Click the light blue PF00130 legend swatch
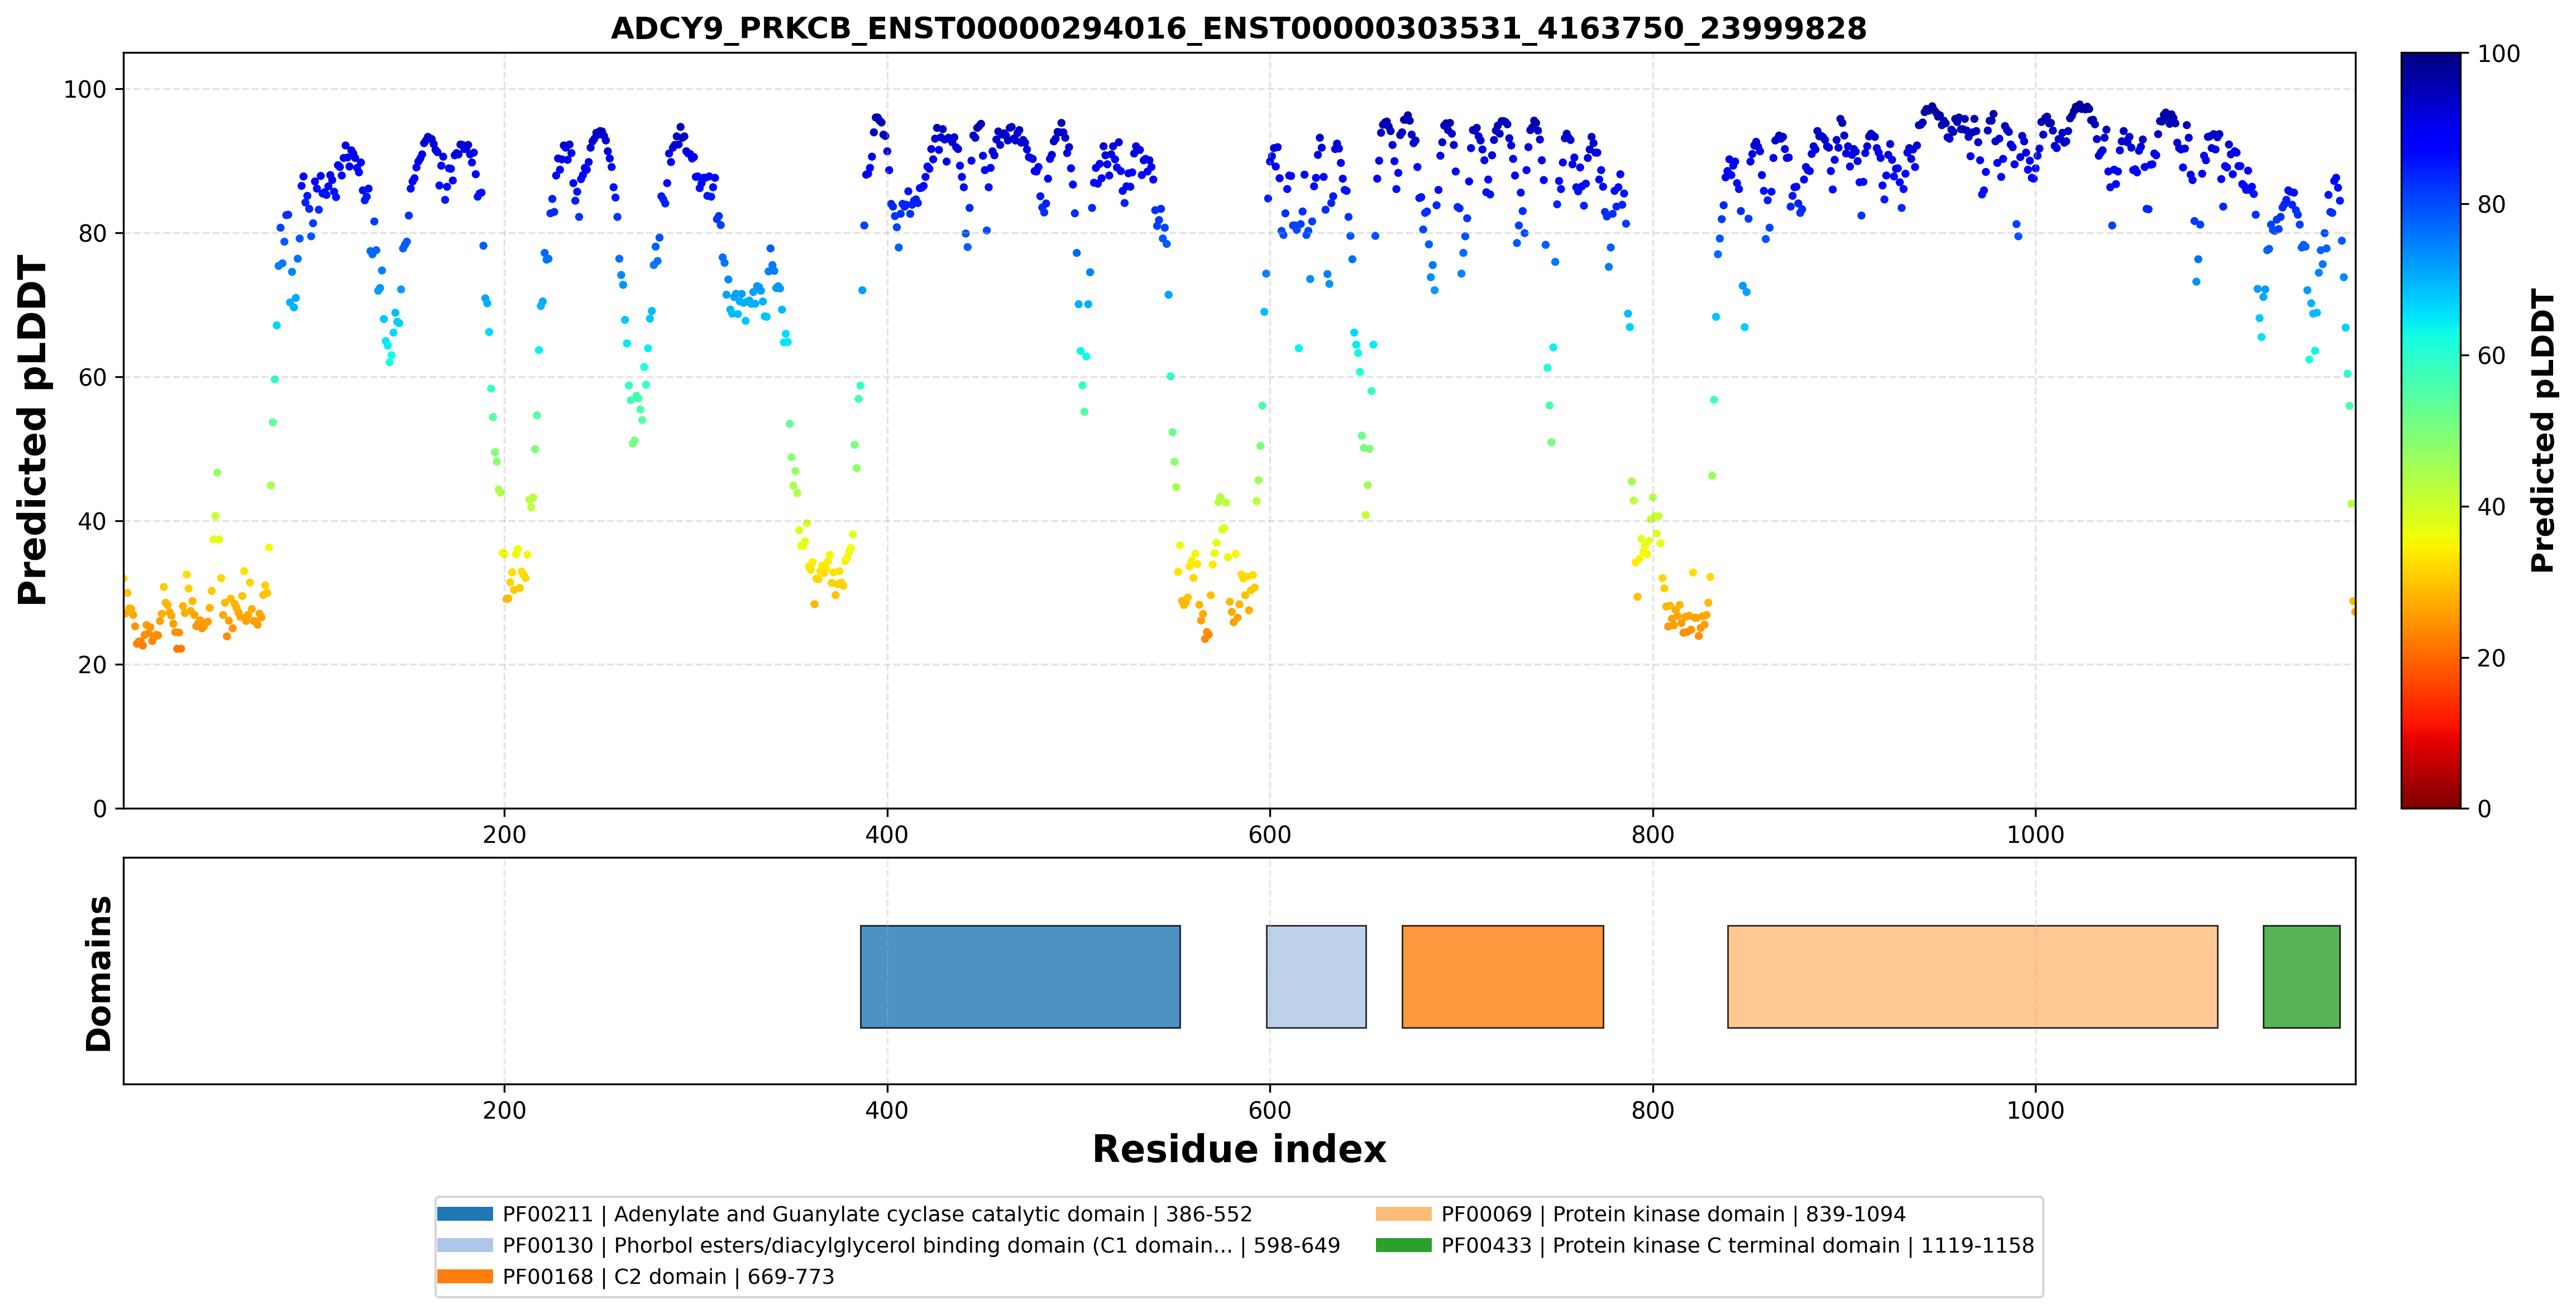 click(465, 1245)
